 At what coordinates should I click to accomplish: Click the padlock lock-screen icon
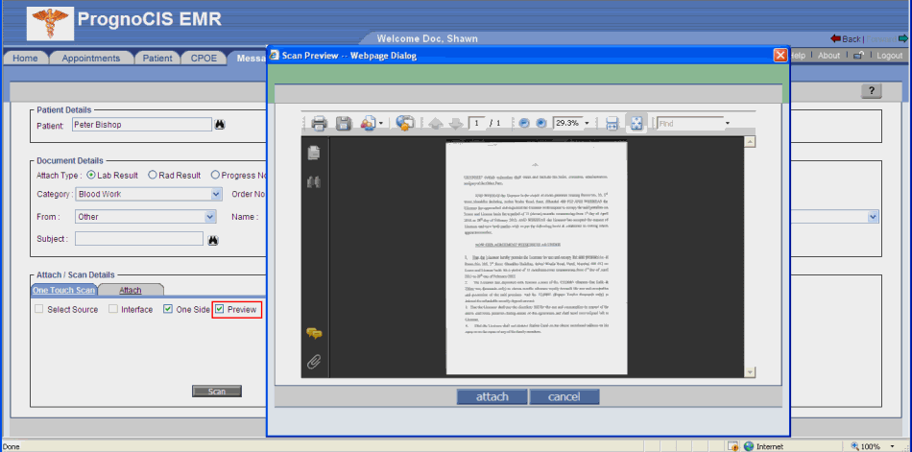(x=858, y=56)
